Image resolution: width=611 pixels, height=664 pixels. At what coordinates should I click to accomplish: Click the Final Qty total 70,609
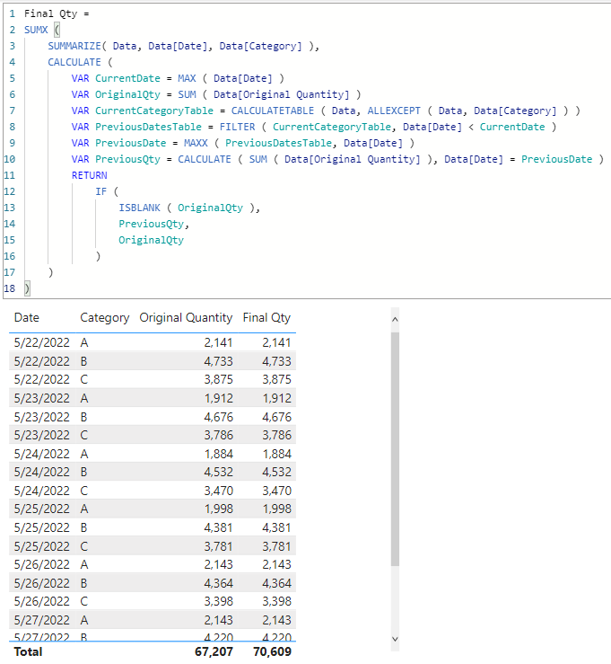[x=273, y=651]
